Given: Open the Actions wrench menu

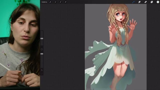Looking at the screenshot, I should pyautogui.click(x=50, y=2).
